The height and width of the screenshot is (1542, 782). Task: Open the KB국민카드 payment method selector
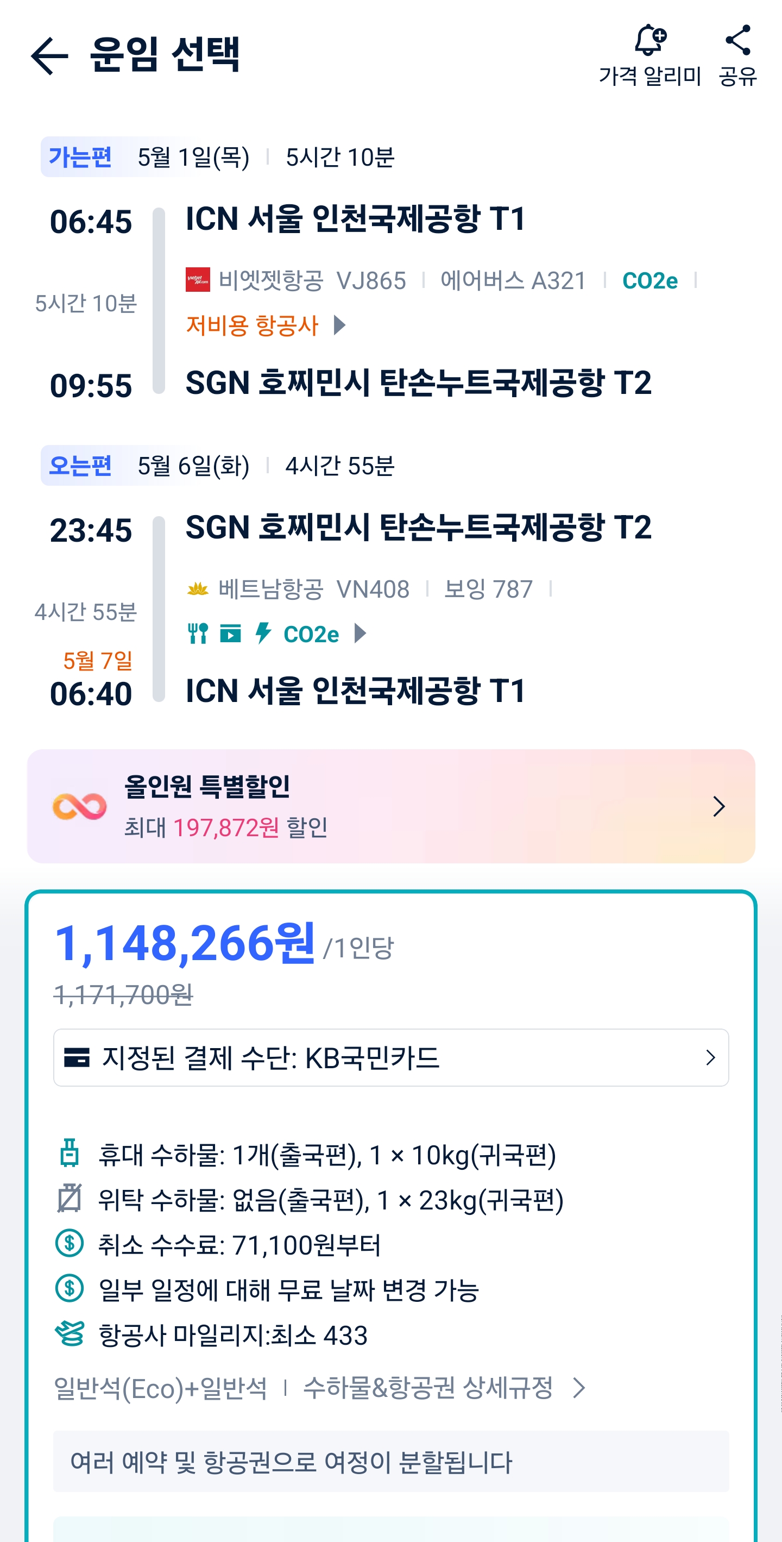(x=390, y=1058)
